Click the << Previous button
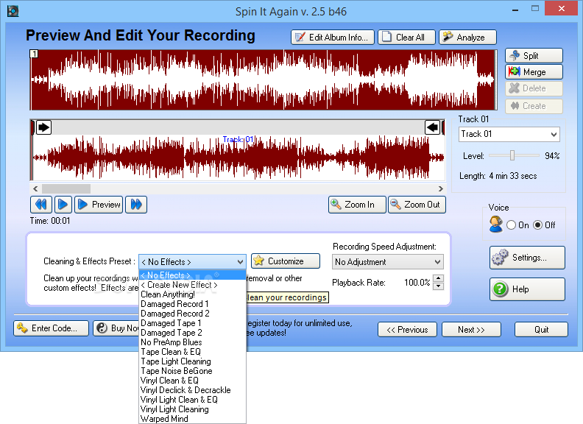This screenshot has width=583, height=424. (407, 330)
